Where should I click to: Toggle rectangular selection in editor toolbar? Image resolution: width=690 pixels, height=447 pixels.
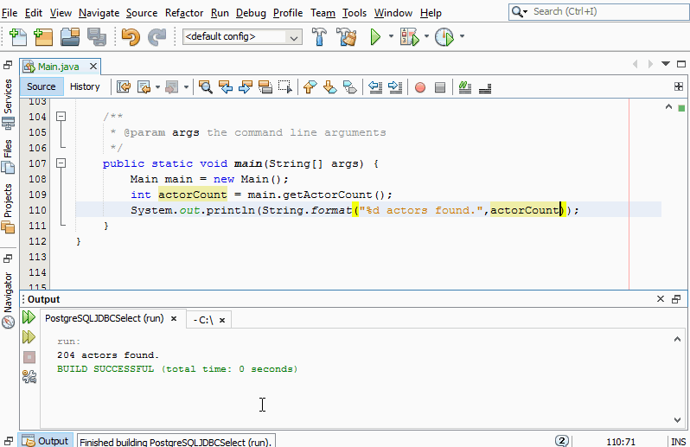coord(284,86)
